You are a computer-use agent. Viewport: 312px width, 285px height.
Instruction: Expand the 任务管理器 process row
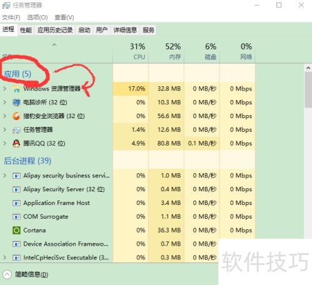click(4, 130)
